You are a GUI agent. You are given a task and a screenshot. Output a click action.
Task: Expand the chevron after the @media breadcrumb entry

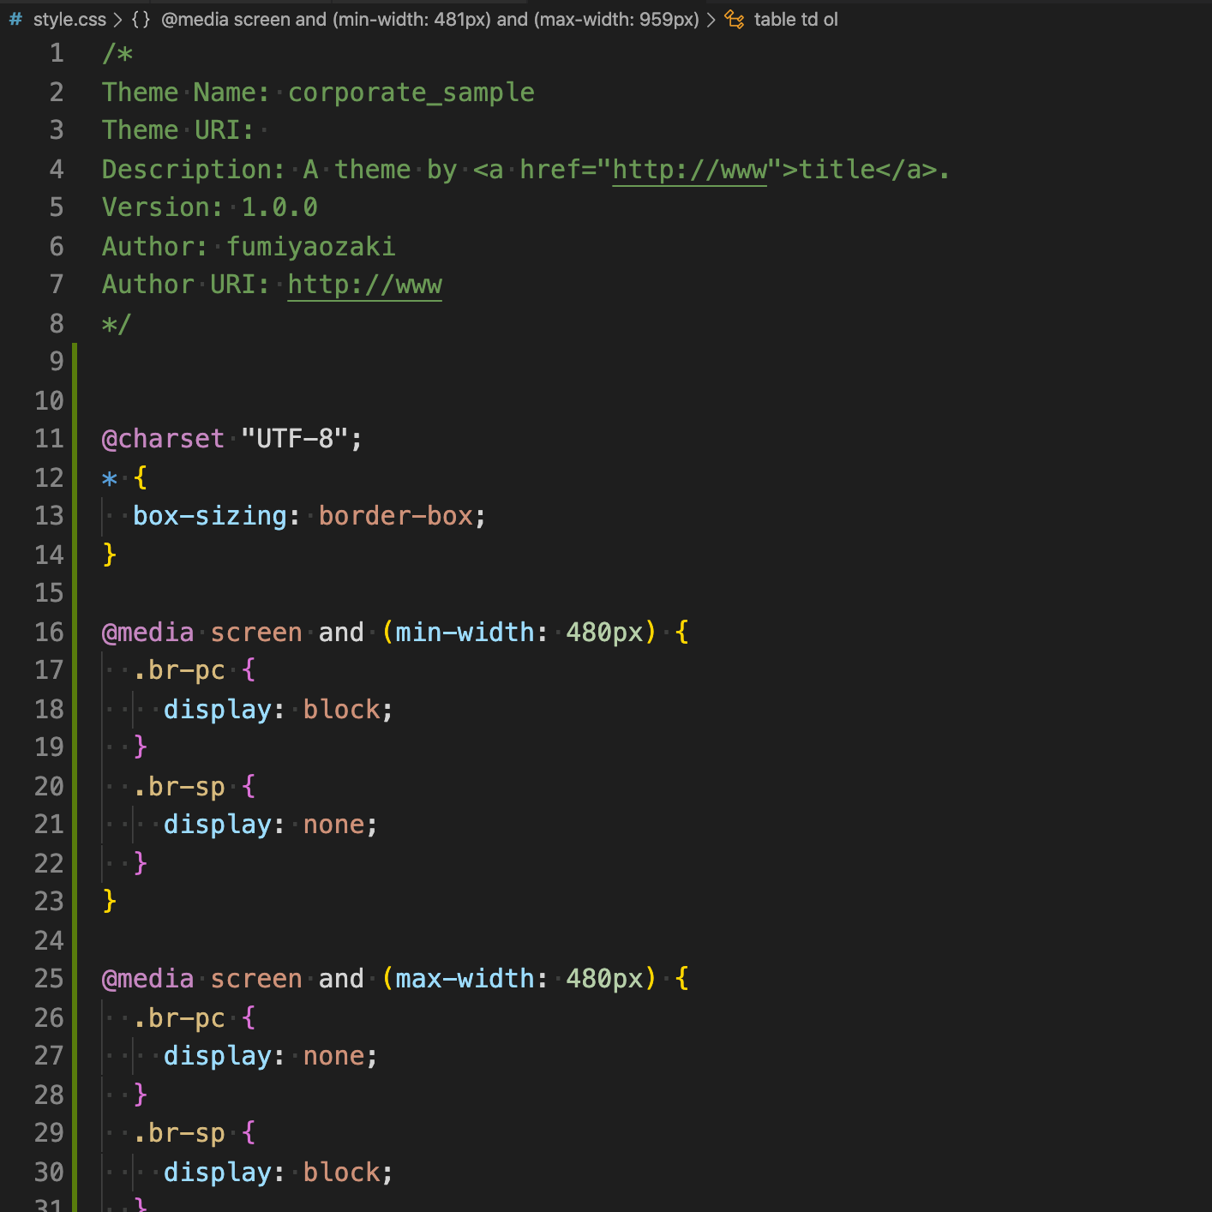(x=711, y=19)
